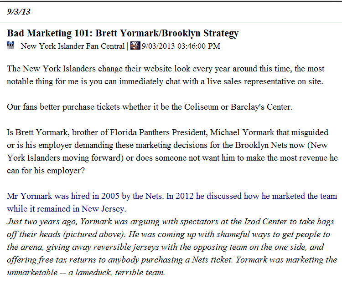Viewport: 342px width, 288px height.
Task: Click the Islanders logo icon before the timestamp
Action: pyautogui.click(x=135, y=45)
